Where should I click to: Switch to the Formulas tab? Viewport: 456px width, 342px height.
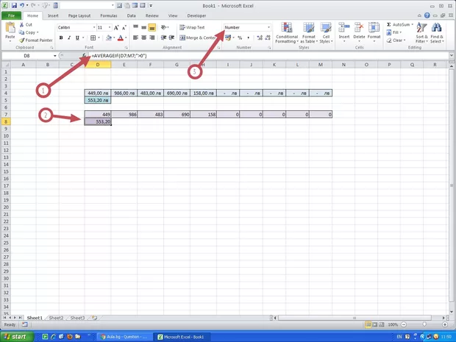pos(109,15)
